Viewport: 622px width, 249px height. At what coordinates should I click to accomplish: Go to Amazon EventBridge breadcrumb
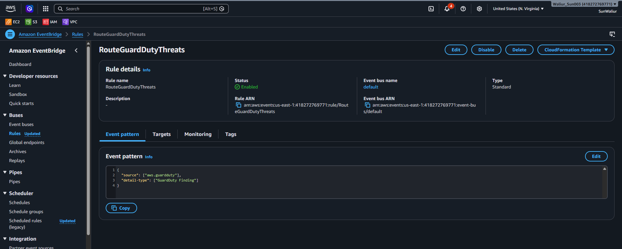coord(40,34)
